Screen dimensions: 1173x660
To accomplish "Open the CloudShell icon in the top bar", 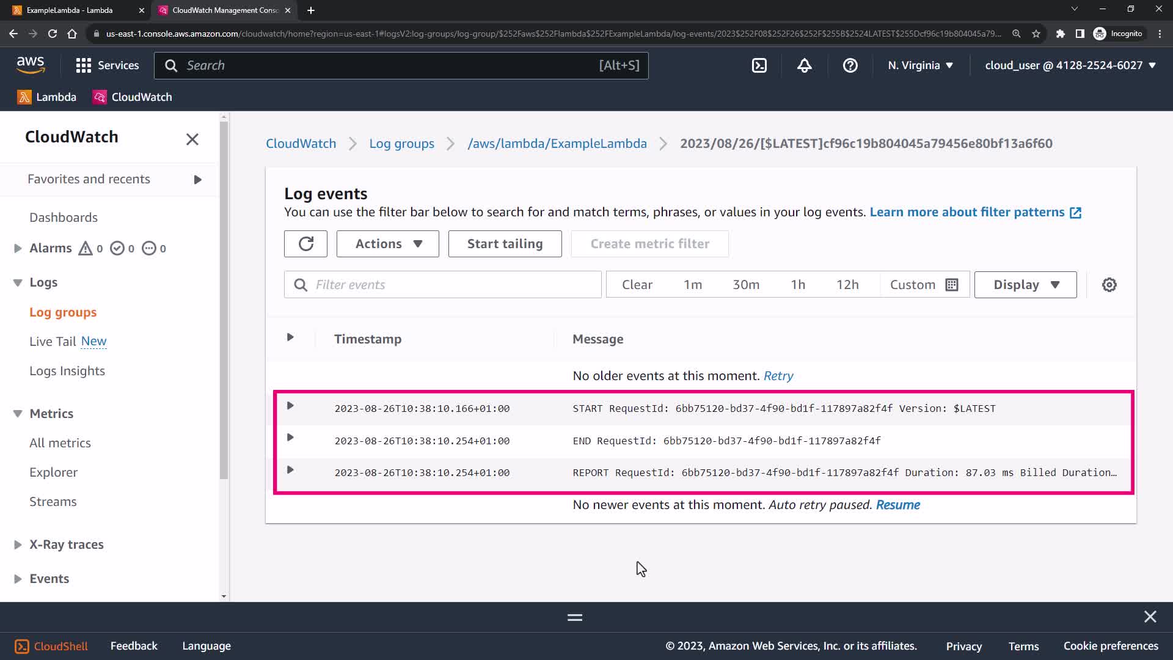I will click(x=759, y=65).
